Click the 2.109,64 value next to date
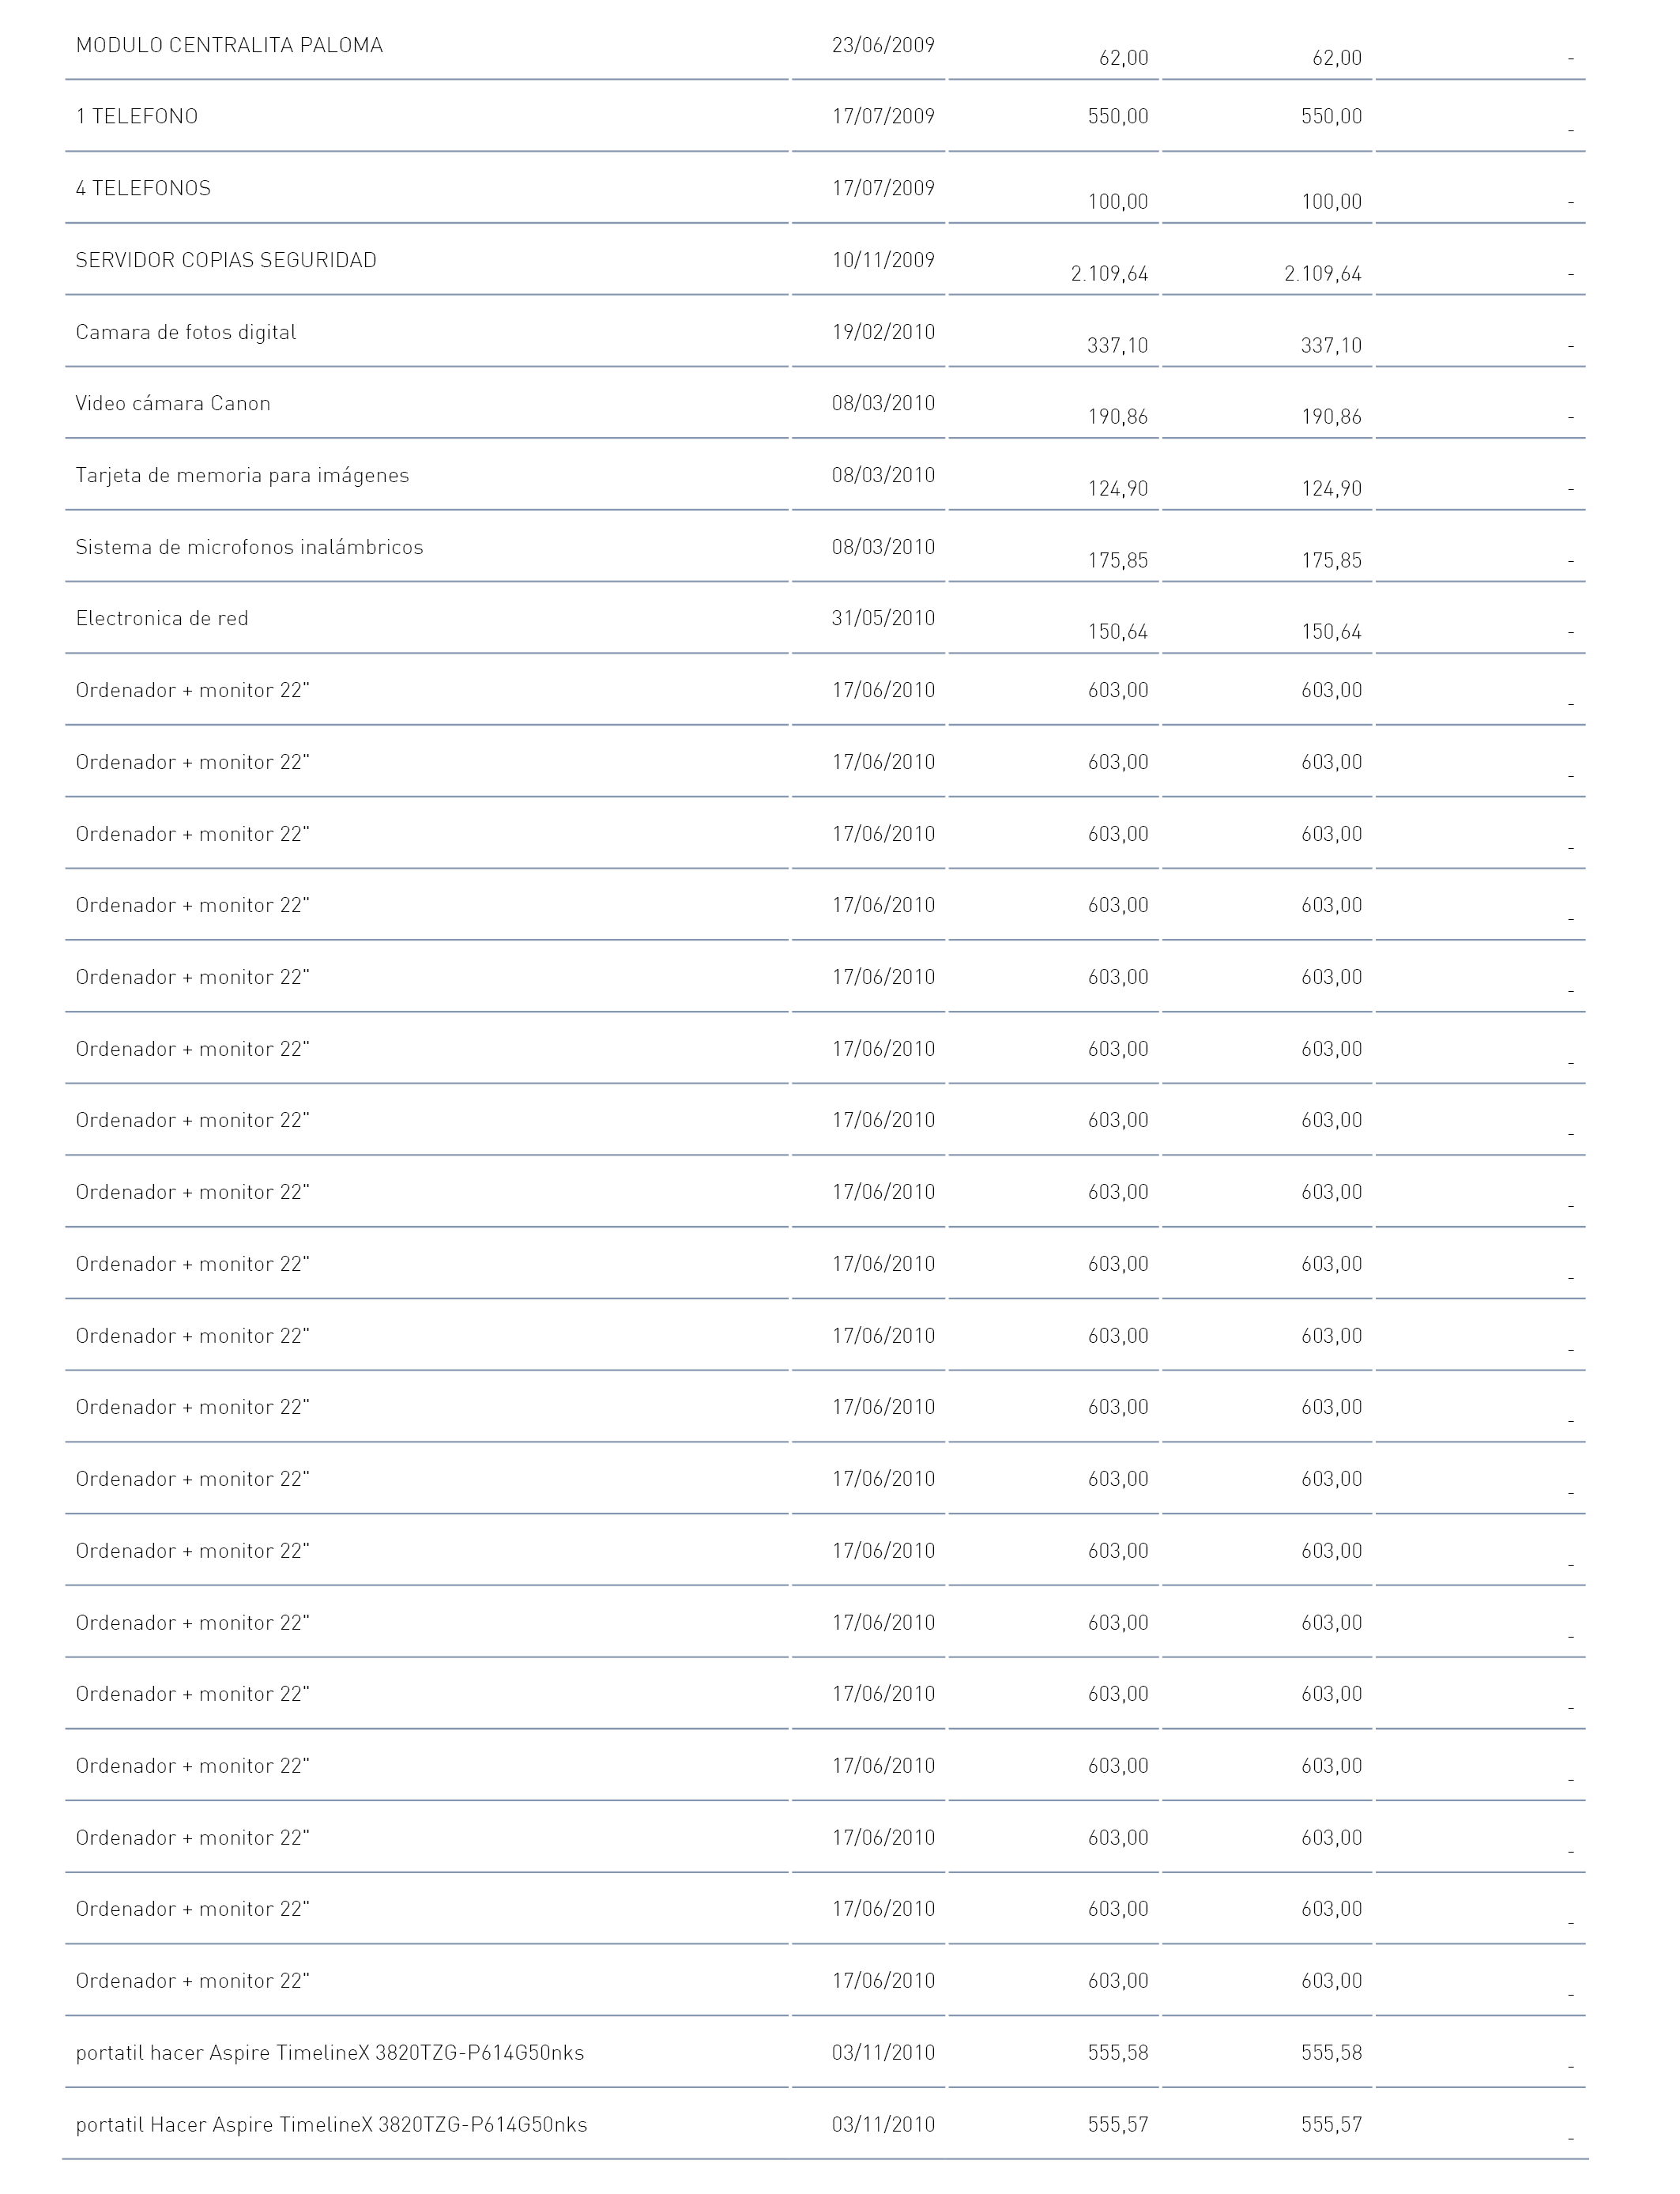The width and height of the screenshot is (1680, 2194). (1109, 274)
